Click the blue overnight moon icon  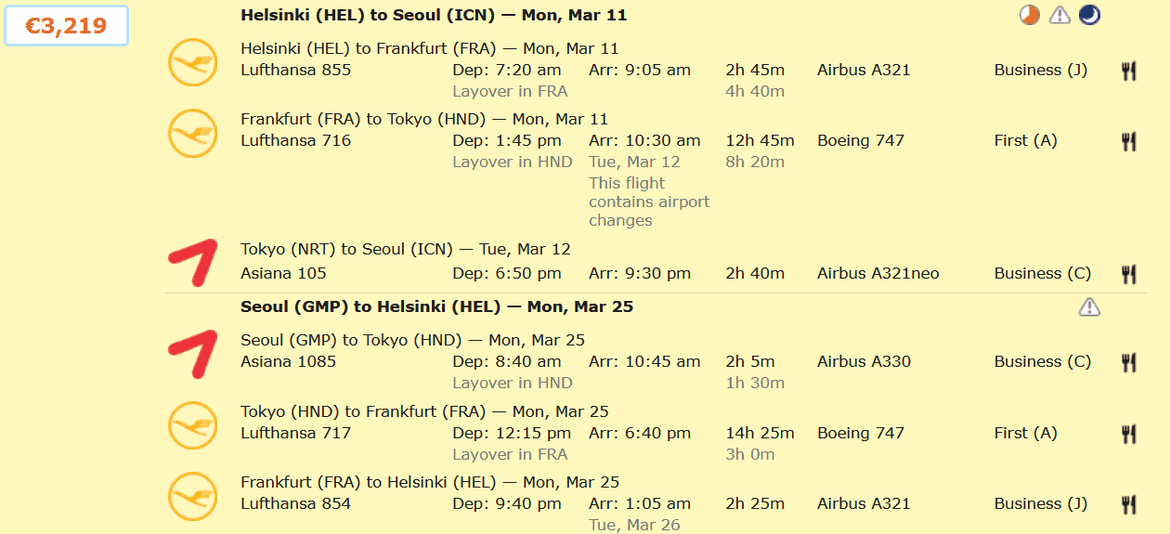click(1089, 15)
